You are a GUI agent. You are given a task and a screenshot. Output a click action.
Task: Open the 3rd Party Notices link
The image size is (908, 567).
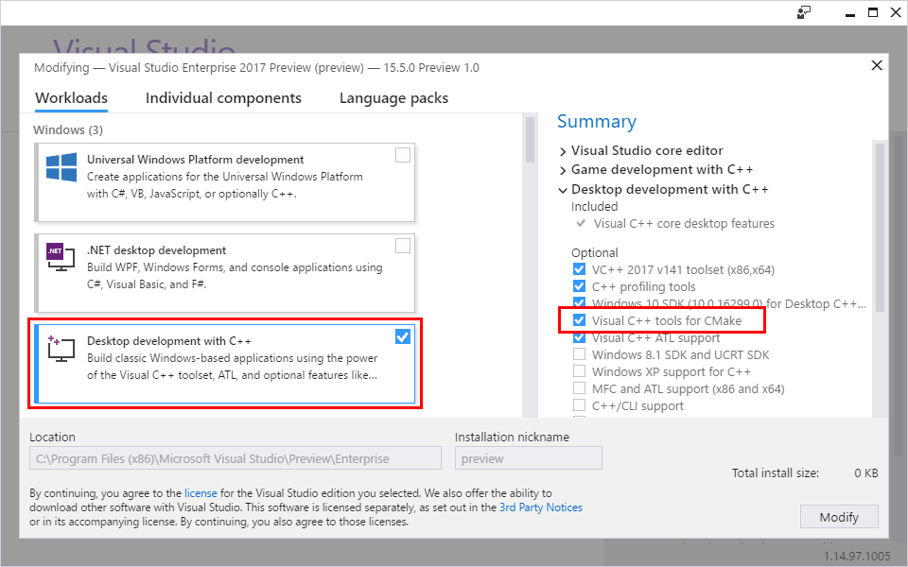pyautogui.click(x=541, y=507)
